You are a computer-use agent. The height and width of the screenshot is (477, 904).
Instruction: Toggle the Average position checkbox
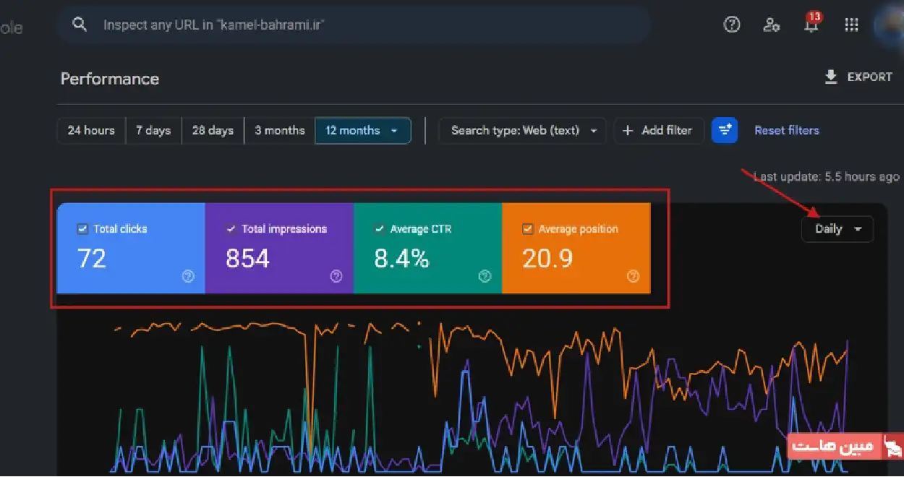tap(528, 229)
